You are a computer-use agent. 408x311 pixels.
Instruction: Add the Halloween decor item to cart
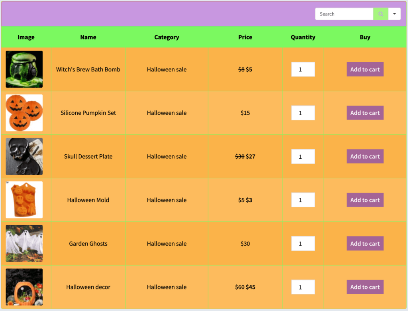pos(365,287)
